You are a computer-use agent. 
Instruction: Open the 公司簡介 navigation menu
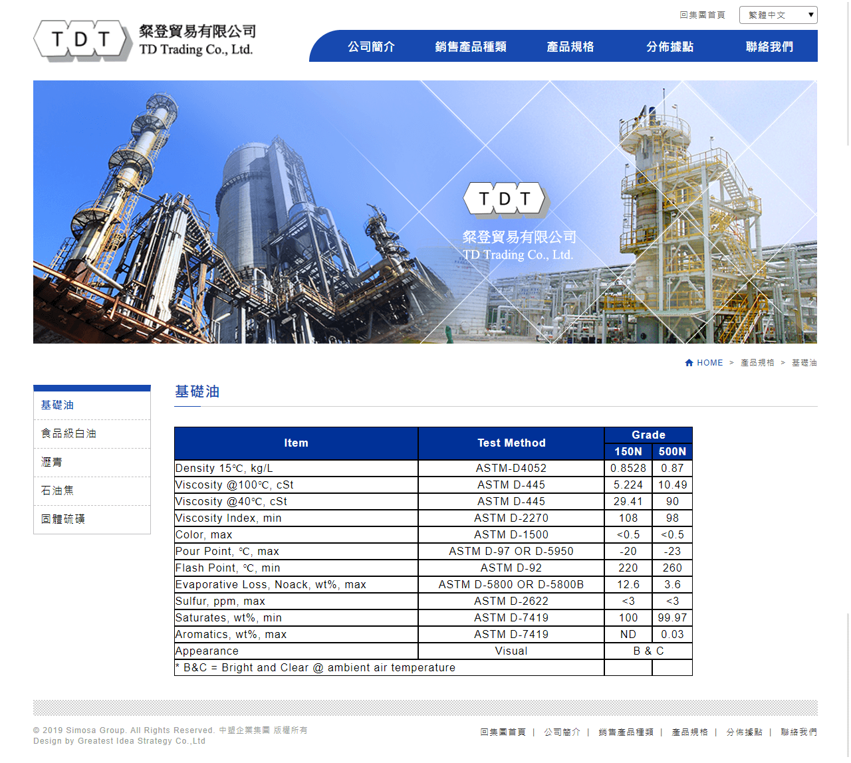pyautogui.click(x=371, y=47)
